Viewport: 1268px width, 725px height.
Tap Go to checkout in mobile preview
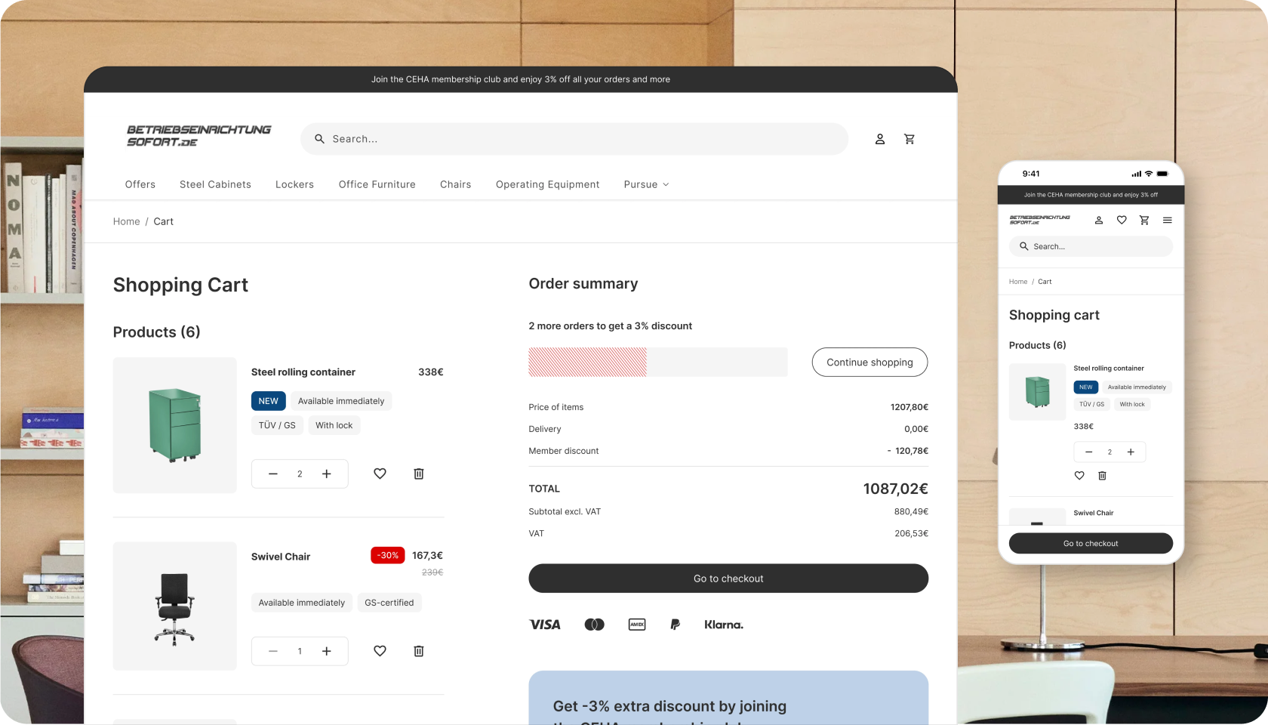[1091, 544]
